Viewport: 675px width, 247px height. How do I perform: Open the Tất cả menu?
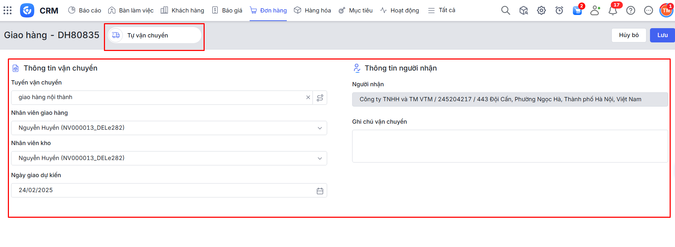tap(442, 10)
